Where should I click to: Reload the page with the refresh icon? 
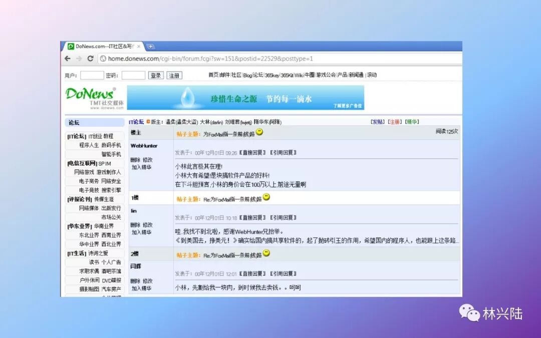coord(90,58)
